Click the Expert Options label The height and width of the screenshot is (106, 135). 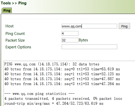18,47
